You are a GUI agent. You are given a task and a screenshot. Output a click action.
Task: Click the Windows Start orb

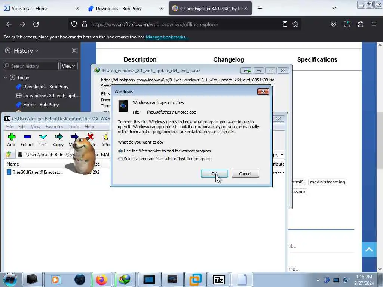pos(10,280)
